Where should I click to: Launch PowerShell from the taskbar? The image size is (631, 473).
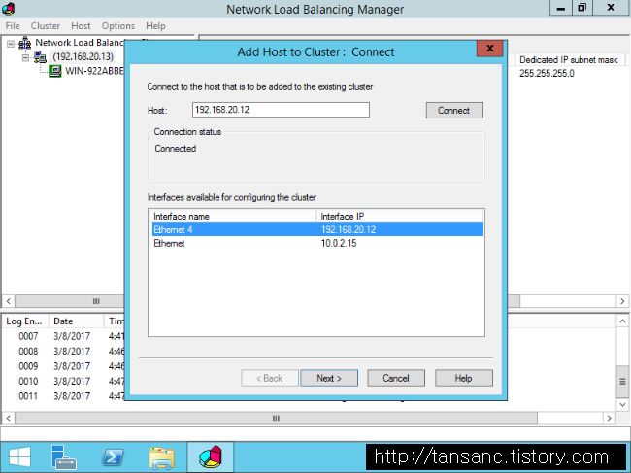pyautogui.click(x=113, y=457)
